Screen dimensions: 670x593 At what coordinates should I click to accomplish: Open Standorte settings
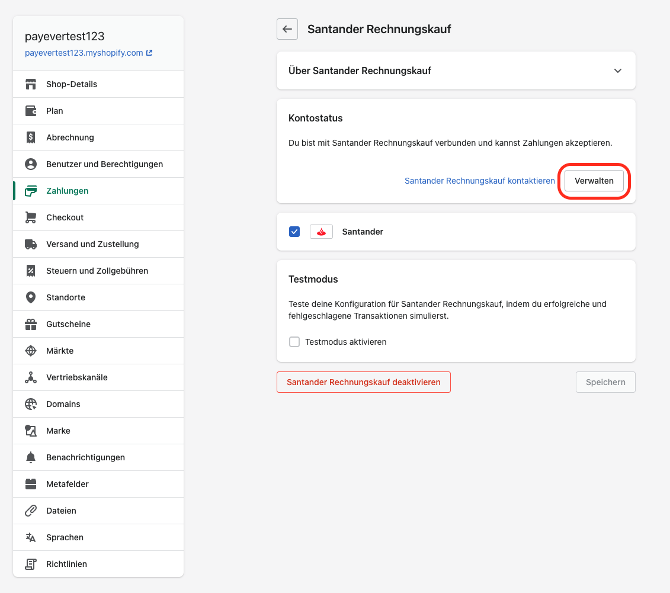pyautogui.click(x=98, y=297)
